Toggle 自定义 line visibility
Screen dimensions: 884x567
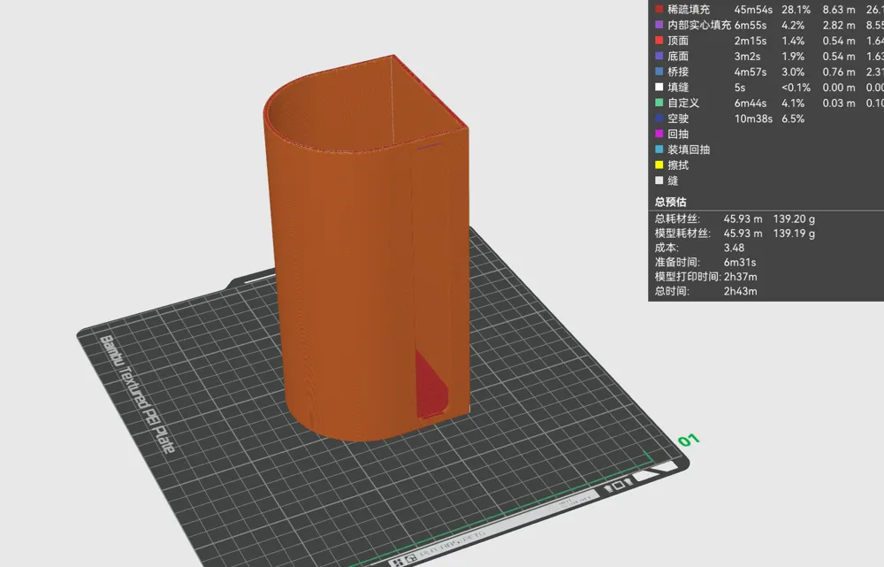coord(659,103)
